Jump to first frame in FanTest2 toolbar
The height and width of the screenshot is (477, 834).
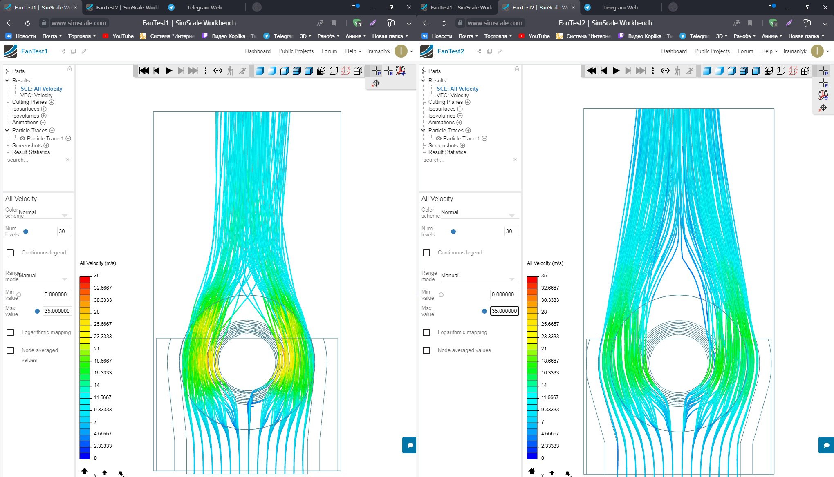tap(591, 71)
